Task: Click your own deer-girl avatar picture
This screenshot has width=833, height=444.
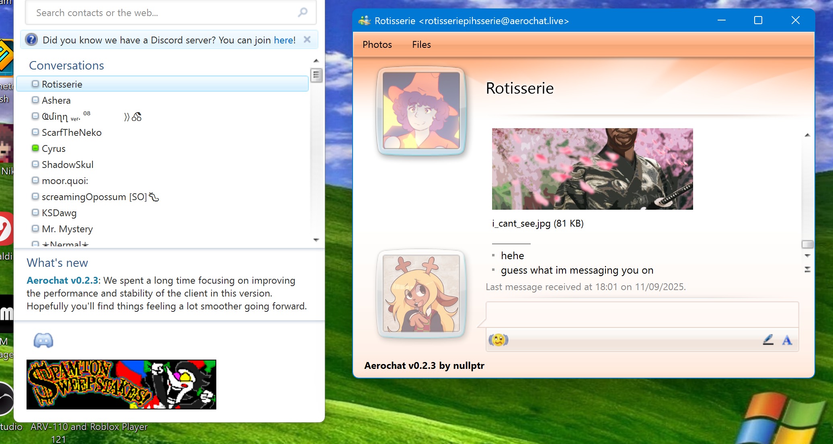Action: pyautogui.click(x=421, y=293)
